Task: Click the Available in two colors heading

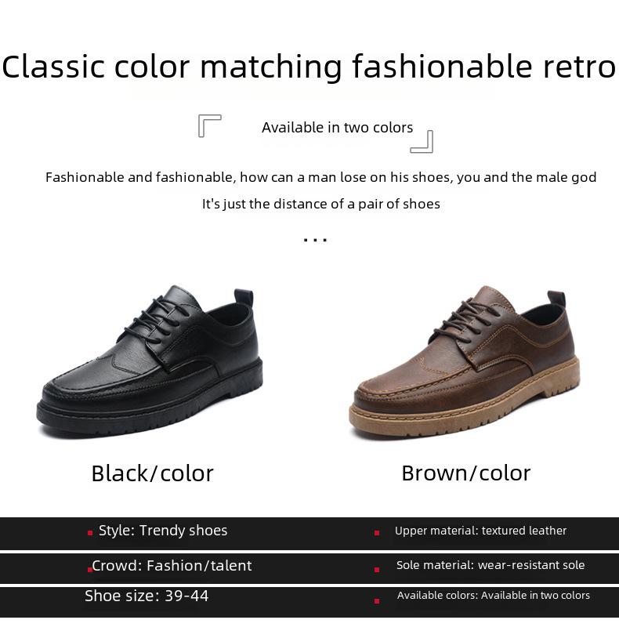Action: 337,127
